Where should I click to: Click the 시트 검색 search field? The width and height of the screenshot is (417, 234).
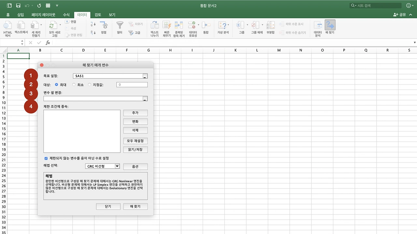(375, 6)
